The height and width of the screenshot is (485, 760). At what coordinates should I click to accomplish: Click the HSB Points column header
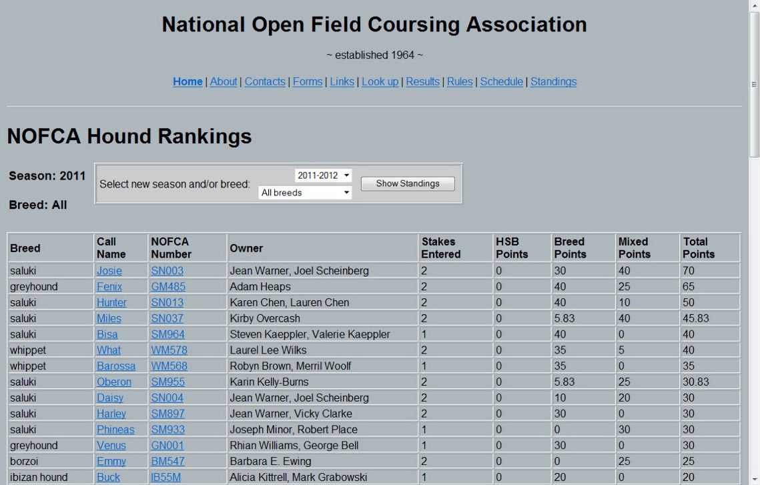point(522,248)
